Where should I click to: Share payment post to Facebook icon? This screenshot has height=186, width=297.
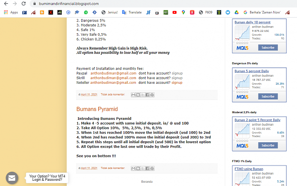[147, 95]
